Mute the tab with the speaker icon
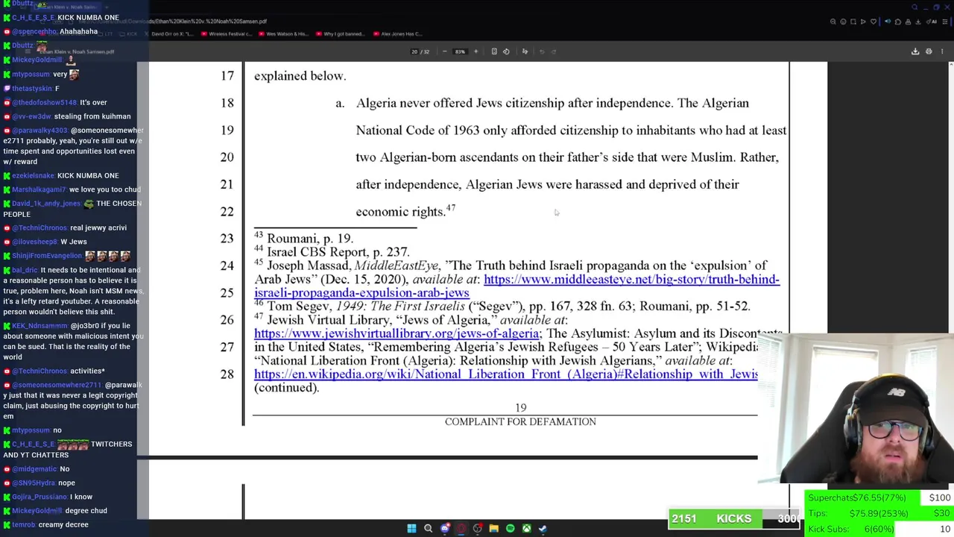954x537 pixels. point(888,22)
